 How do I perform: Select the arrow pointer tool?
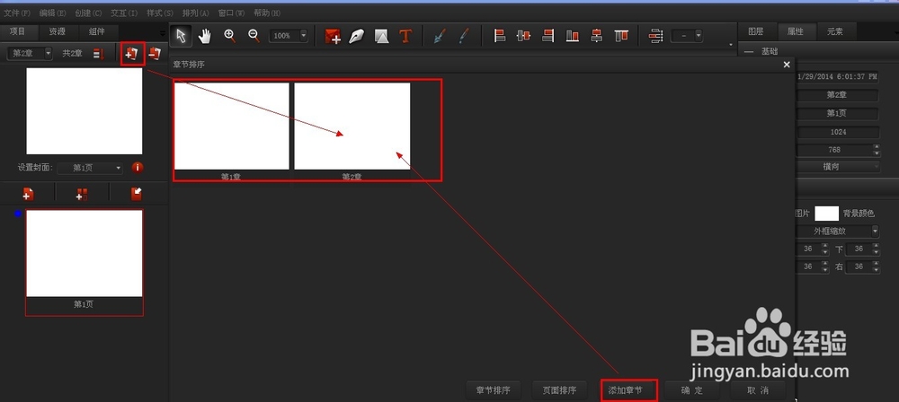click(x=182, y=36)
